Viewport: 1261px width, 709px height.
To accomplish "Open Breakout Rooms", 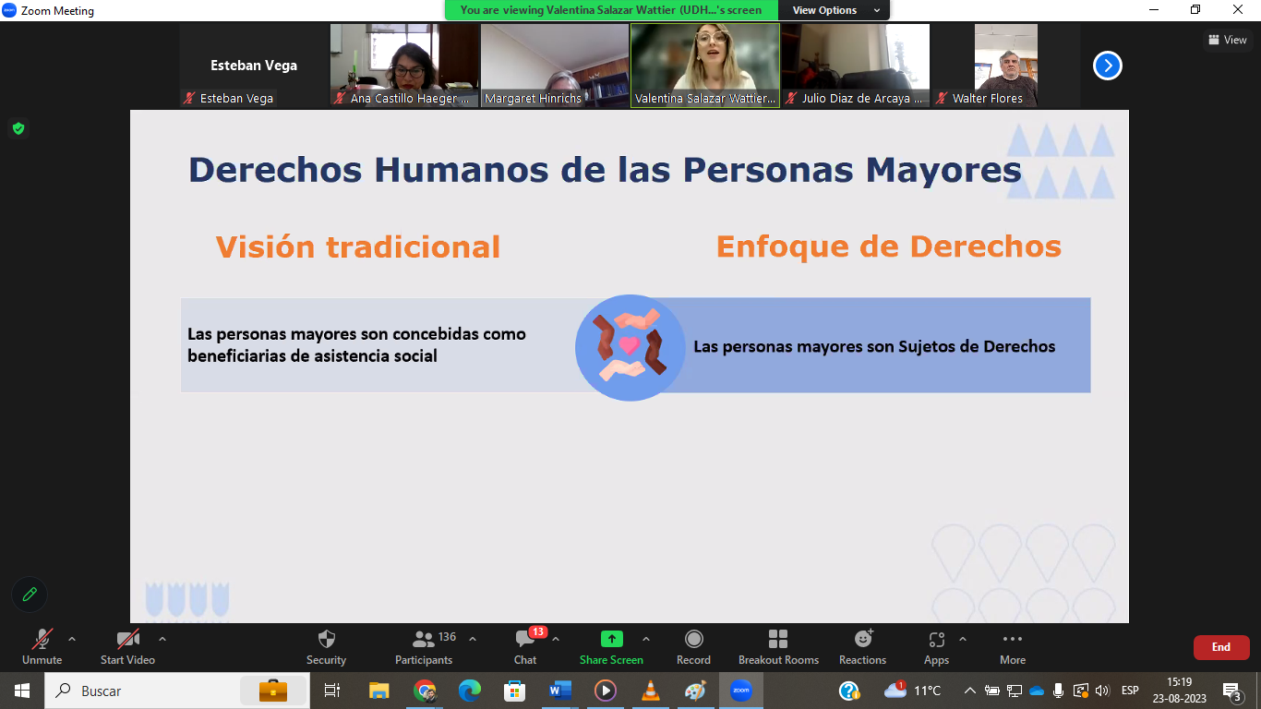I will [778, 646].
